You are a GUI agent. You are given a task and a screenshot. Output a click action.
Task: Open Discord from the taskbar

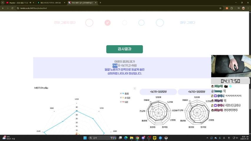pyautogui.click(x=143, y=138)
